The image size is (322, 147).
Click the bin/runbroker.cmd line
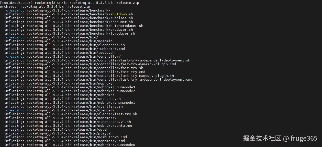click(64, 49)
